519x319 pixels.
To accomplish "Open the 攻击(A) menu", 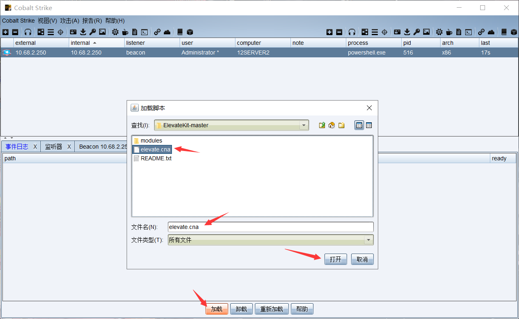I will [x=70, y=21].
